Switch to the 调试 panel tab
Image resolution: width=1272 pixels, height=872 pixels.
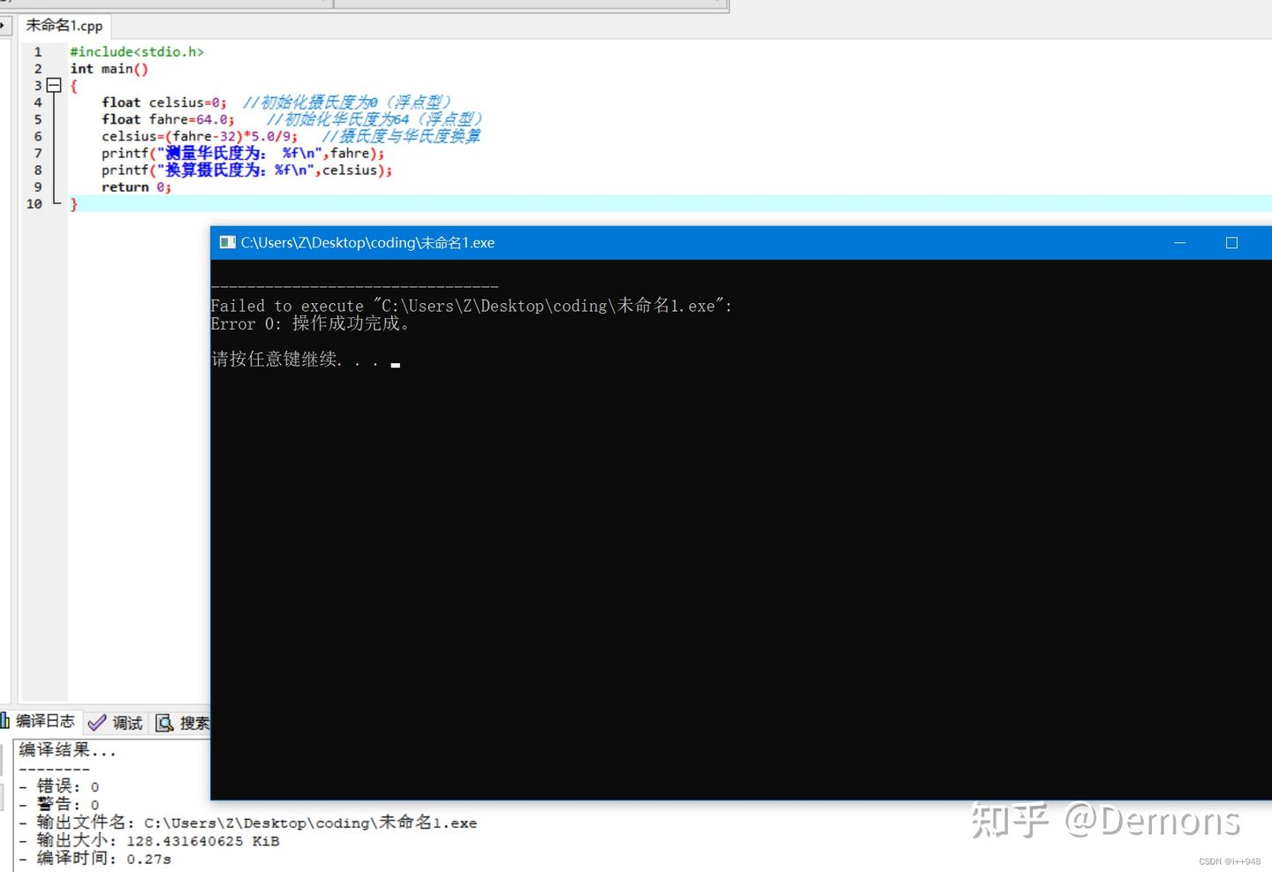pos(126,722)
